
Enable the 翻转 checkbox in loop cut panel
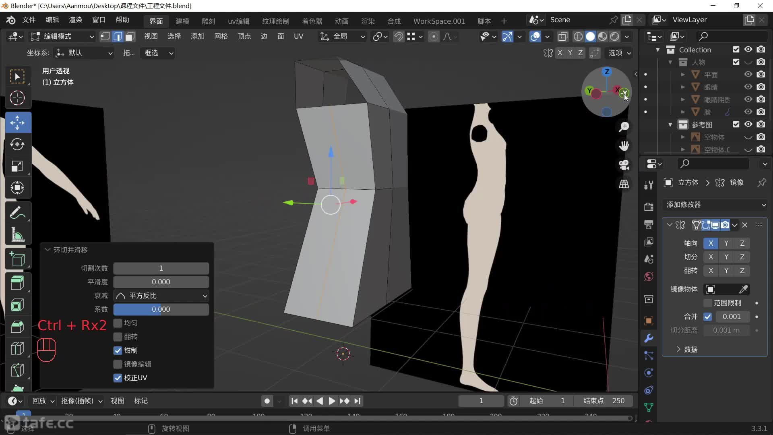coord(118,337)
